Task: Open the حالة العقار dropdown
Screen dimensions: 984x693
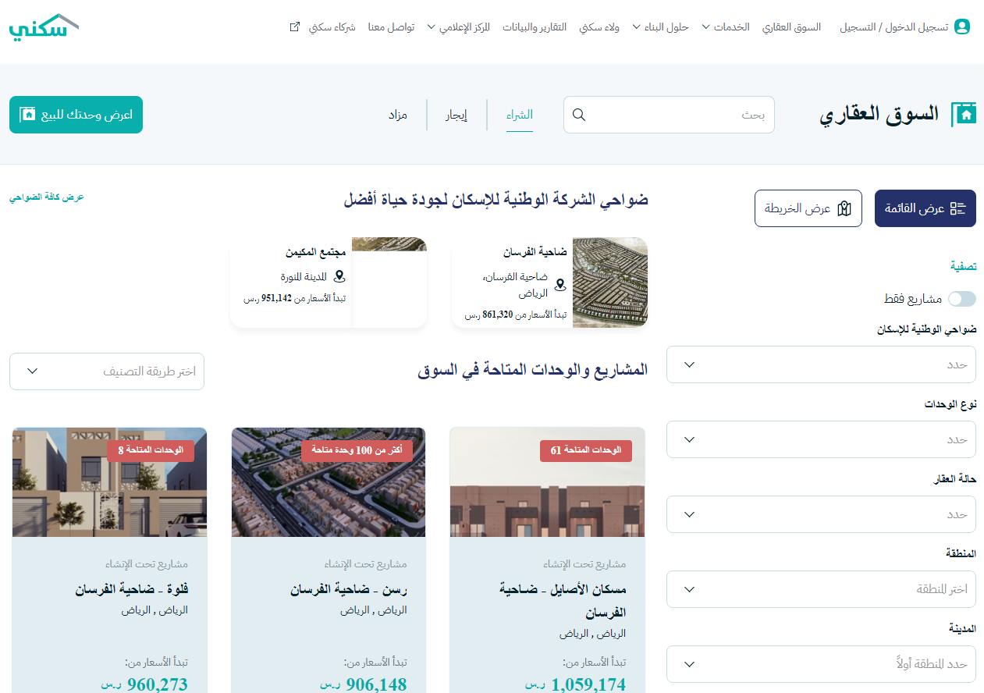Action: point(821,514)
